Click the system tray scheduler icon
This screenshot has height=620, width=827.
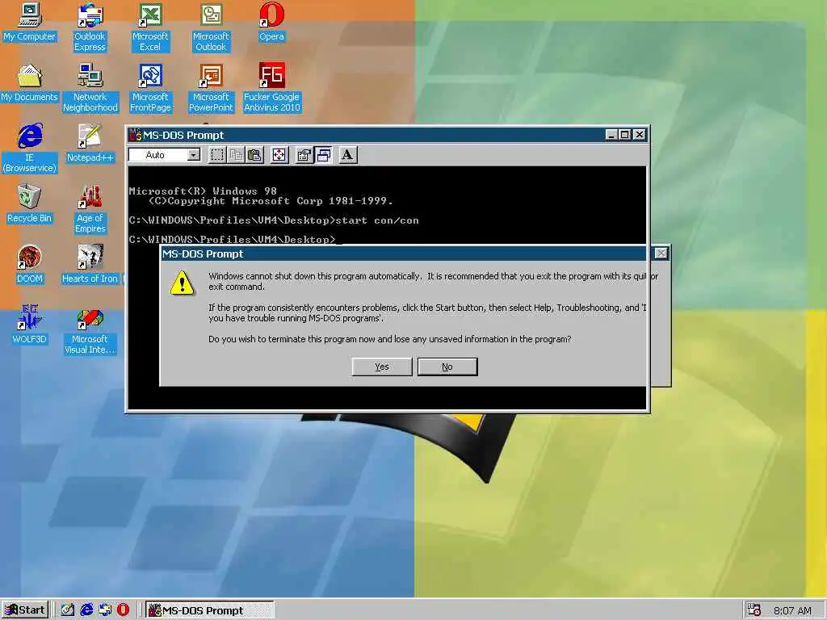[754, 610]
